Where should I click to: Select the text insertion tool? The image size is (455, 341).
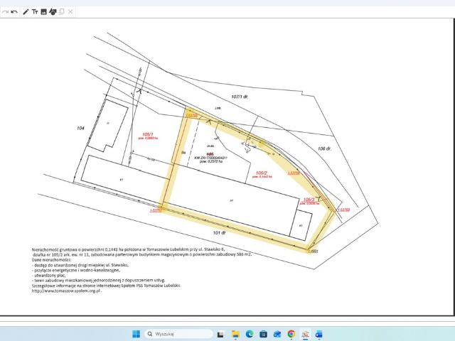click(35, 12)
